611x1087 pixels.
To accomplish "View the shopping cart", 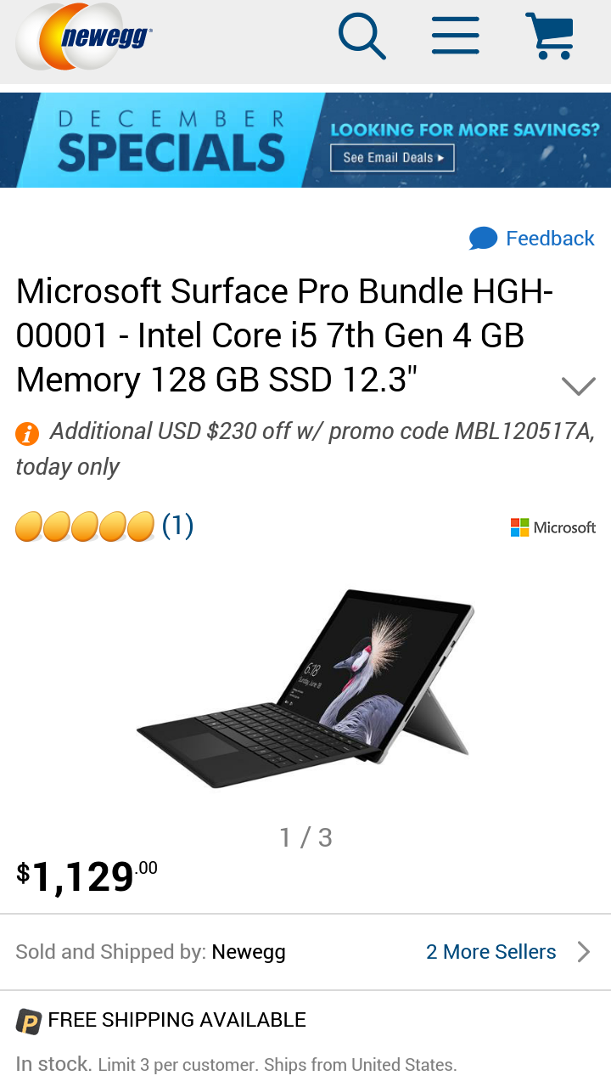I will pyautogui.click(x=550, y=36).
